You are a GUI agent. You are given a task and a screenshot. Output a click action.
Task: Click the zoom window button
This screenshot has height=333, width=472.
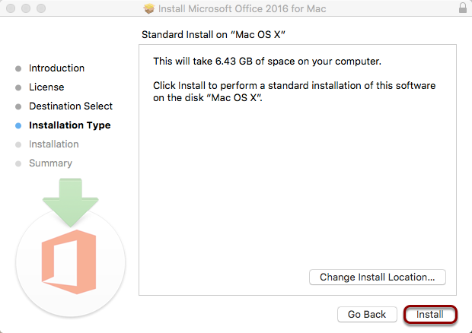(x=41, y=8)
